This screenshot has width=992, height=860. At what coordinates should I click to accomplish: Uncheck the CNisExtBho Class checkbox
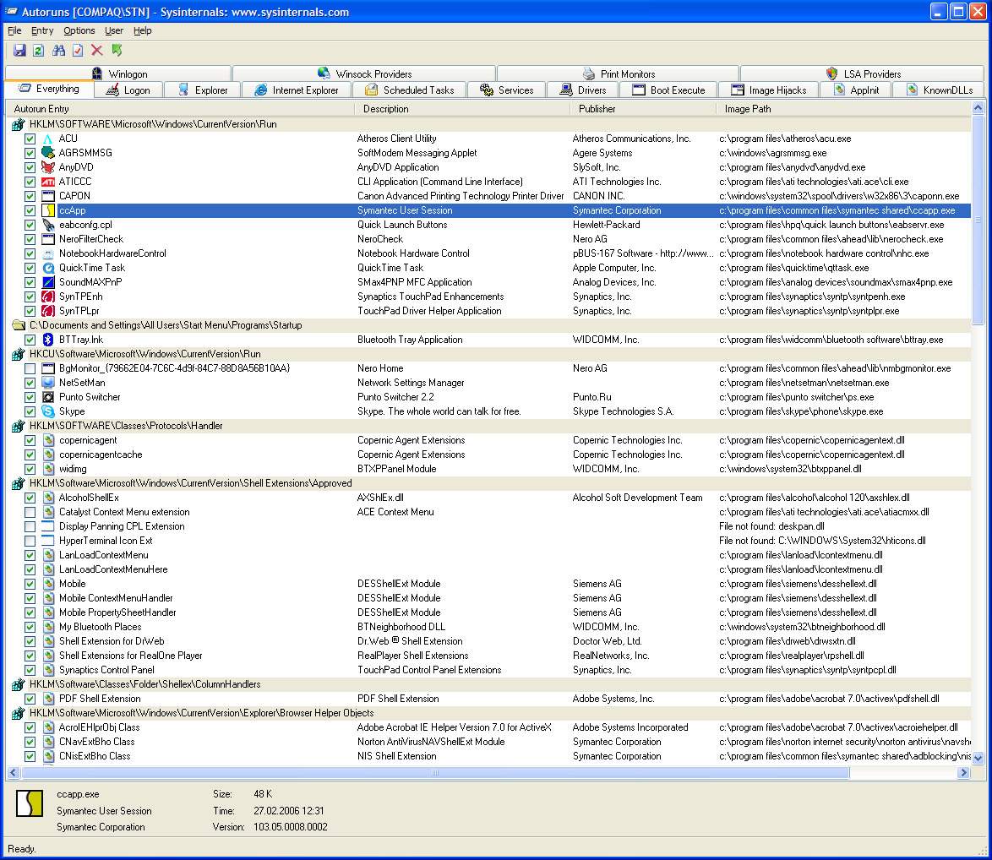[x=30, y=756]
